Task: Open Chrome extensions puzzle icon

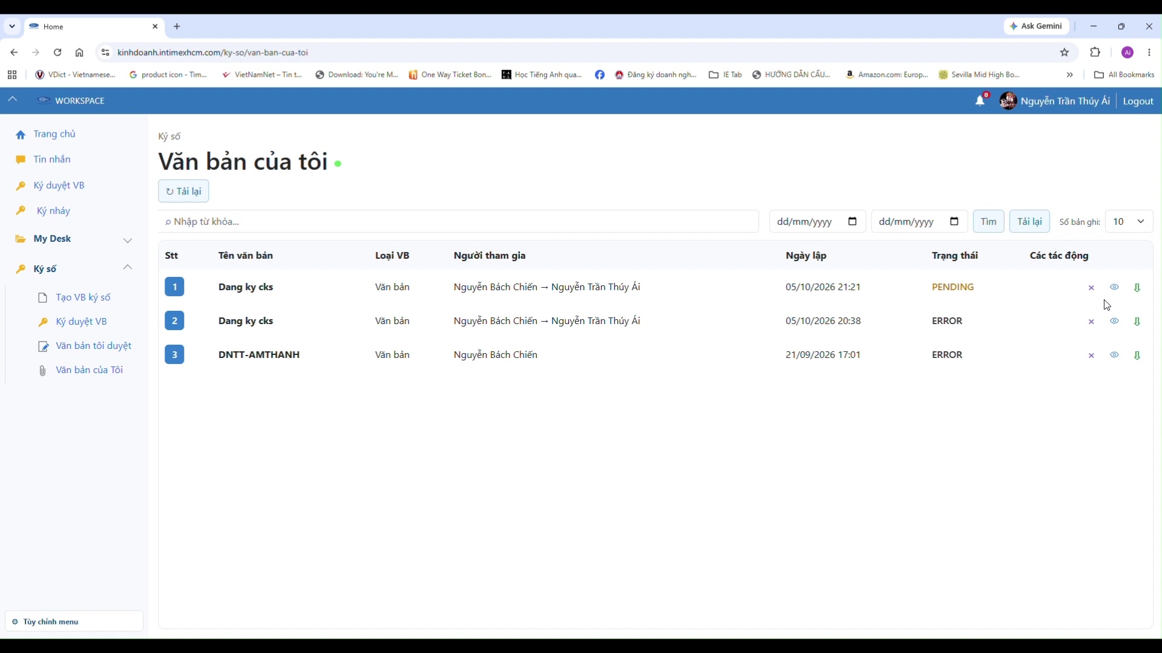Action: point(1095,53)
